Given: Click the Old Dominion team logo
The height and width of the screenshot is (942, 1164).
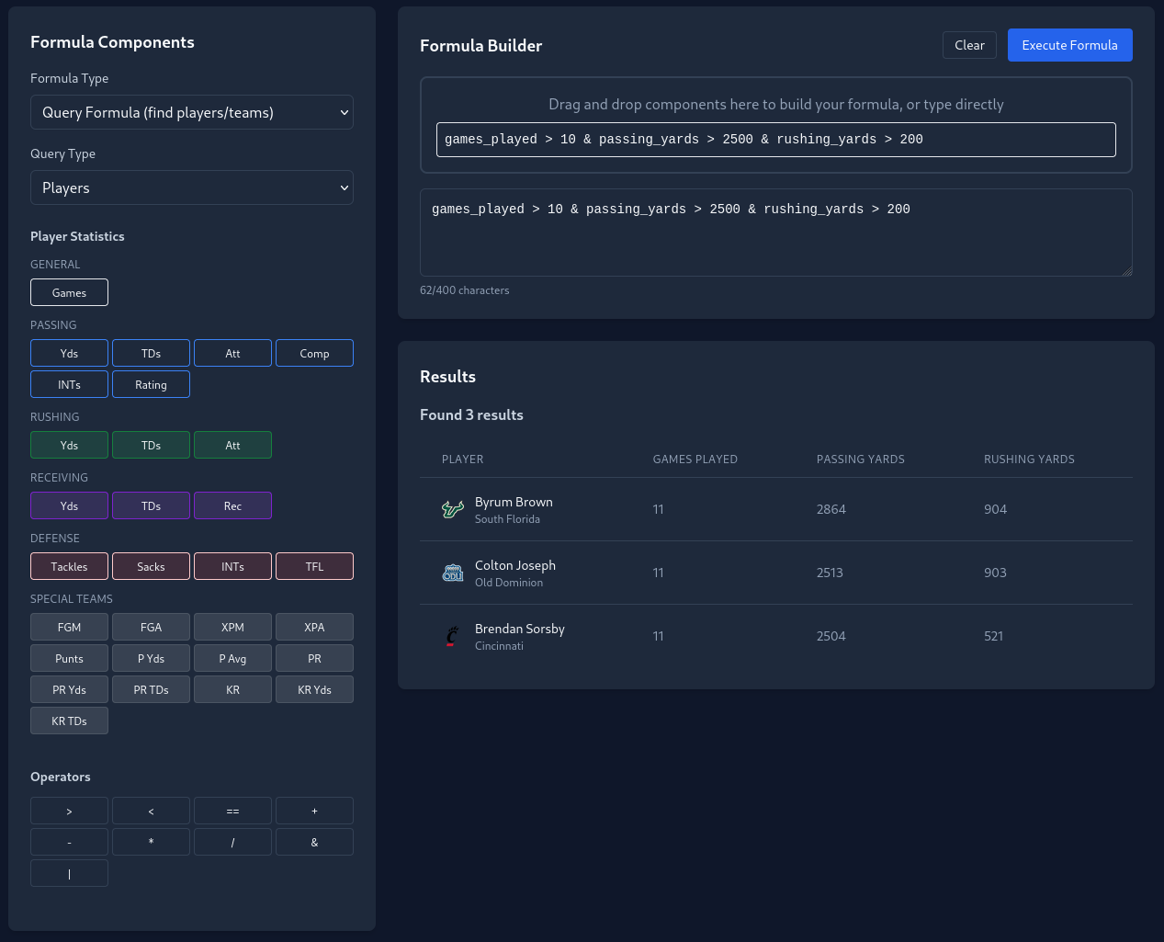Looking at the screenshot, I should [x=452, y=572].
